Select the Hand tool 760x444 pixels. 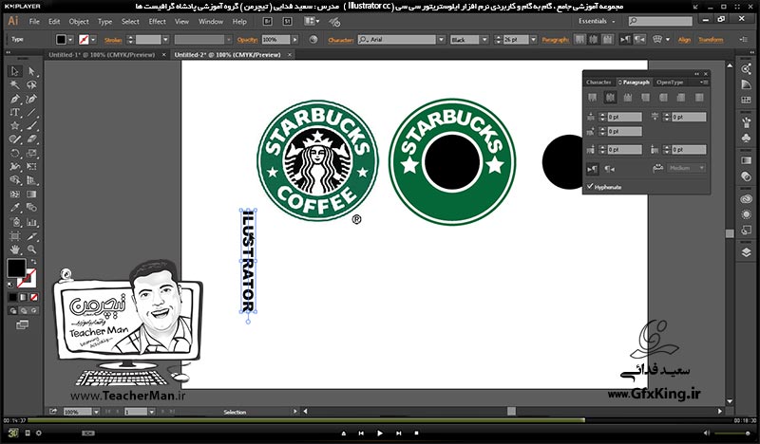point(15,250)
